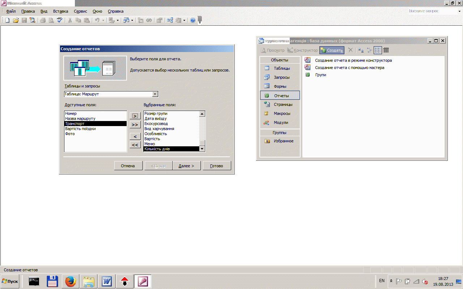This screenshot has height=289, width=463.
Task: Open the OfficeLinks dropdown arrow in toolbar
Action: click(x=118, y=20)
